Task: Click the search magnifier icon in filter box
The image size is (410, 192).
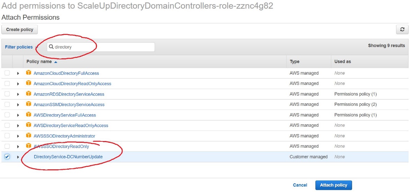Action: pyautogui.click(x=51, y=47)
